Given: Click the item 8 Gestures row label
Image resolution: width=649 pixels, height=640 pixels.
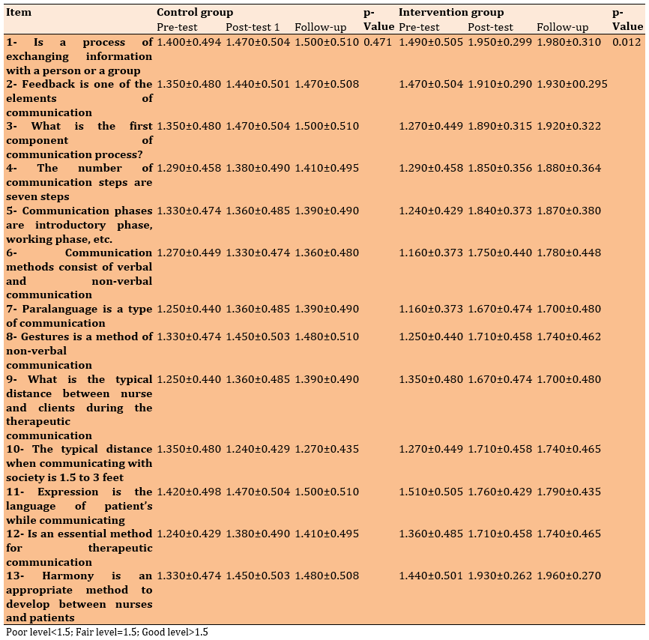Looking at the screenshot, I should coord(79,351).
